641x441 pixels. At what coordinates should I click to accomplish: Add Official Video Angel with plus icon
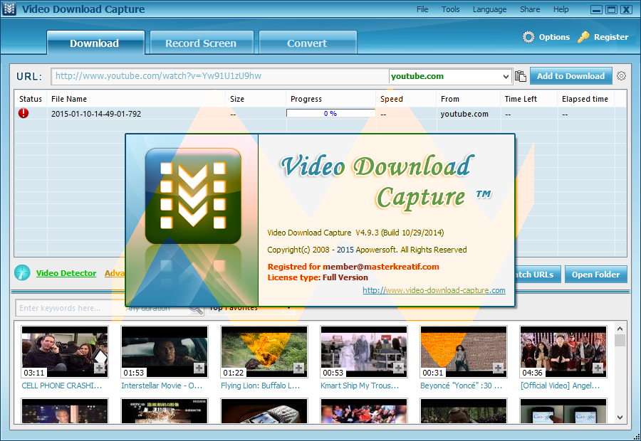[598, 368]
